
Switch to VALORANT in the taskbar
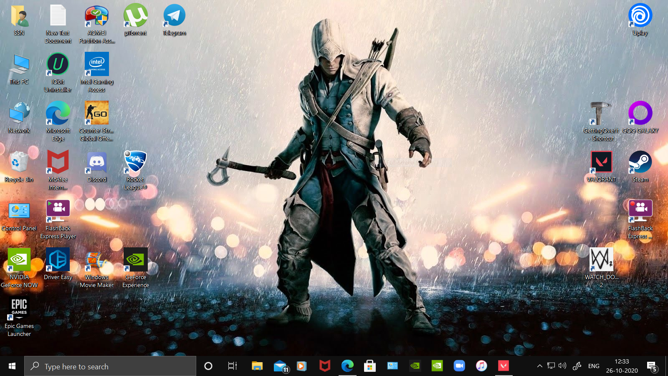coord(504,366)
